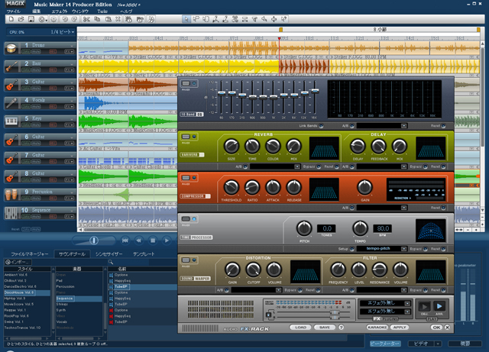This screenshot has height=352, width=489.
Task: Click the skip to start transport button
Action: pyautogui.click(x=125, y=241)
